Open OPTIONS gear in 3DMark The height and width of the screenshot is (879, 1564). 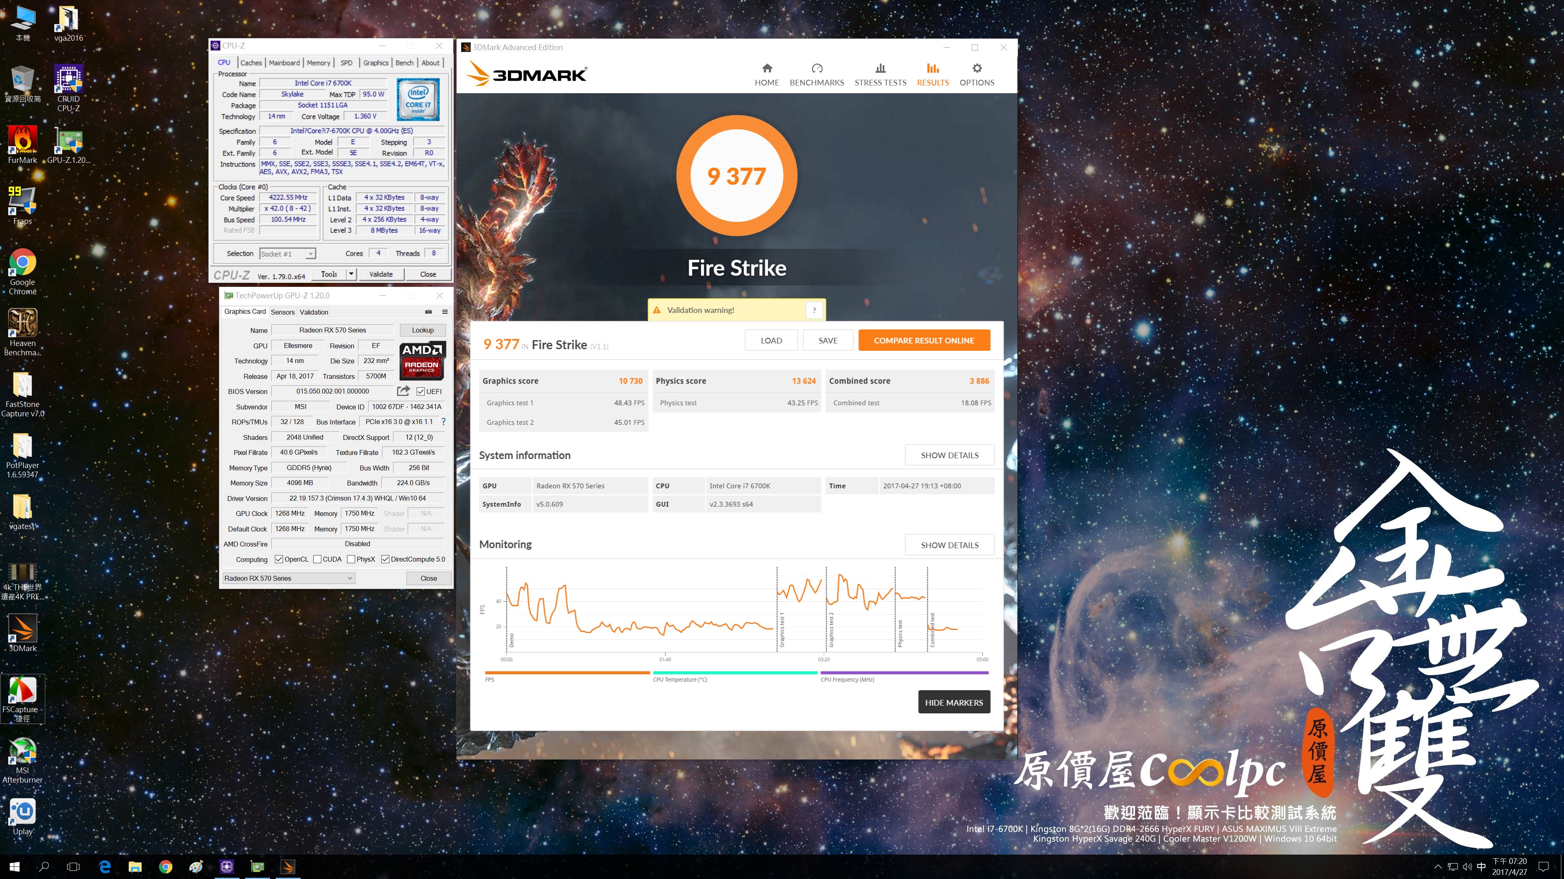pos(977,74)
